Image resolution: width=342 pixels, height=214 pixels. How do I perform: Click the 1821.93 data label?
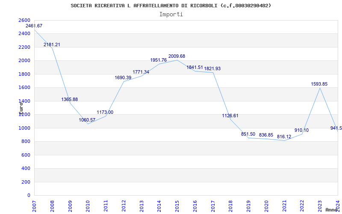(x=212, y=68)
